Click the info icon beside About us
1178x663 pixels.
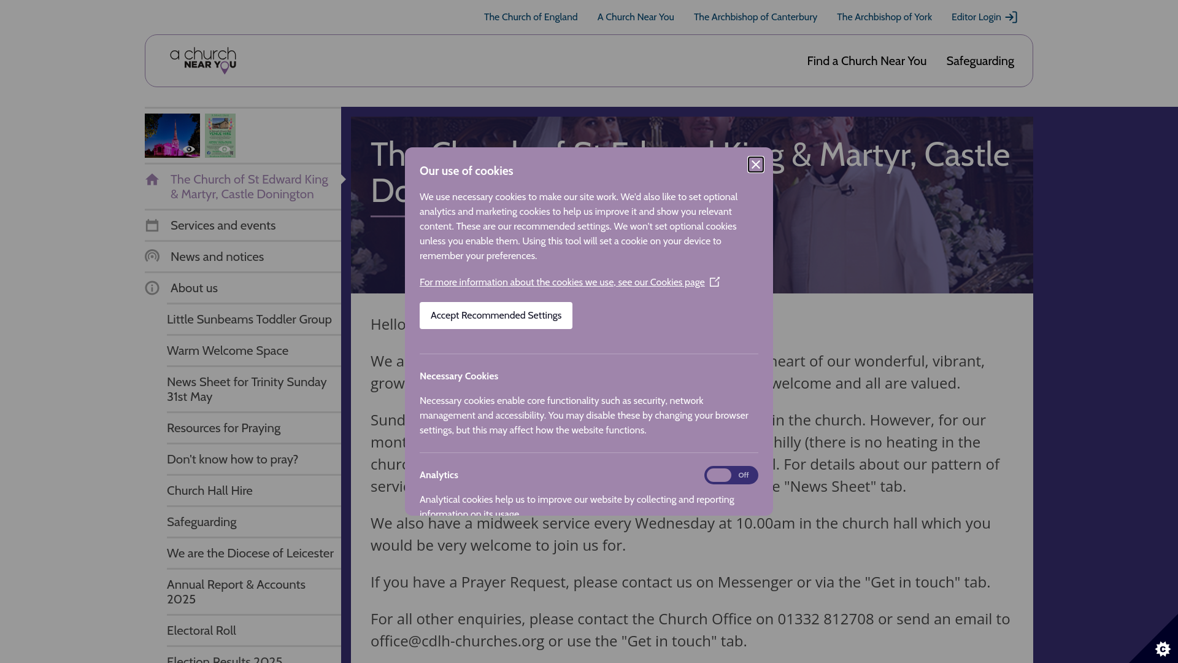pyautogui.click(x=152, y=288)
